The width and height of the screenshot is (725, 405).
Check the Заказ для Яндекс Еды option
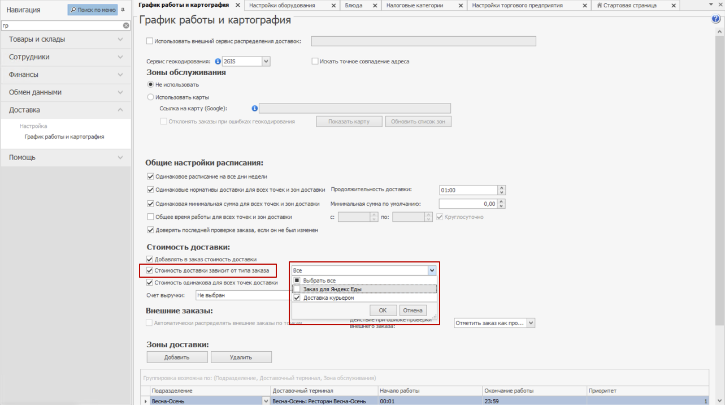coord(297,289)
